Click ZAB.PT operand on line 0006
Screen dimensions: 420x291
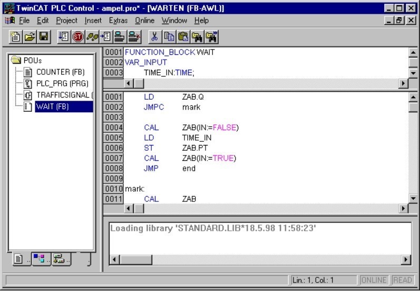point(195,148)
